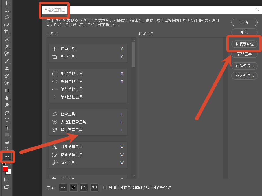This screenshot has width=262, height=196.
Task: Click the Screen Mode icon in left toolbar
Action: (7, 187)
